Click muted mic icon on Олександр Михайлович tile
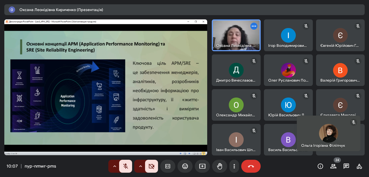 254,96
